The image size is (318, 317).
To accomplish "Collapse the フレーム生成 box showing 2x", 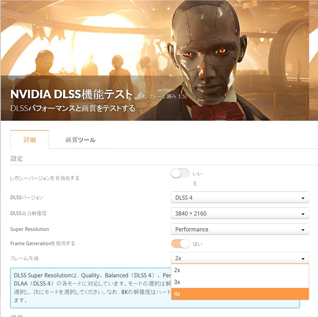I will tap(240, 258).
